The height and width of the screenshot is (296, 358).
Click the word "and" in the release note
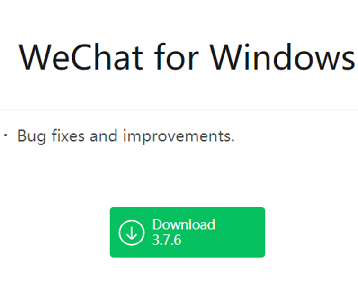click(x=103, y=135)
